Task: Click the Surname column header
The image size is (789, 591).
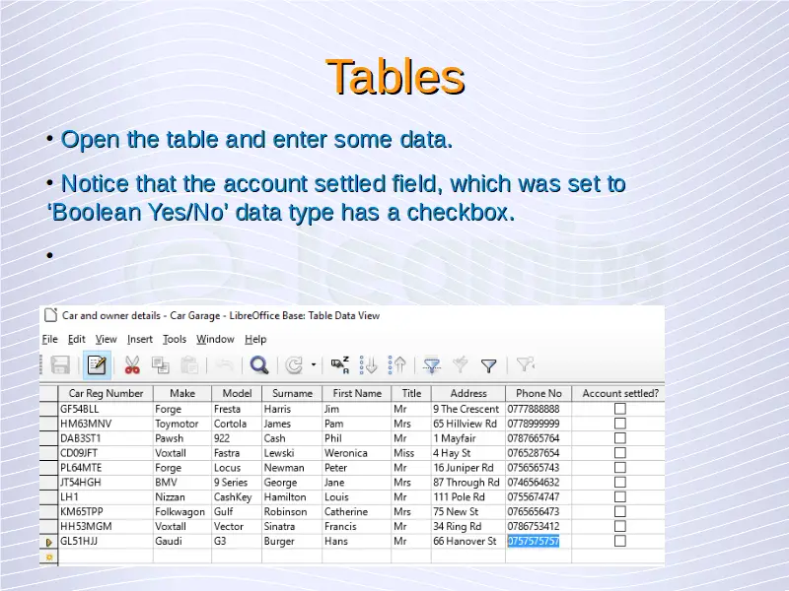Action: 292,393
